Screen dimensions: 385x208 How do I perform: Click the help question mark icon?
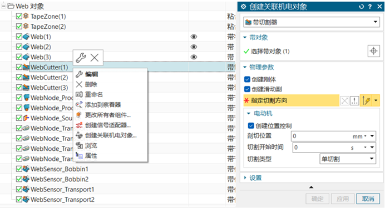pos(370,7)
